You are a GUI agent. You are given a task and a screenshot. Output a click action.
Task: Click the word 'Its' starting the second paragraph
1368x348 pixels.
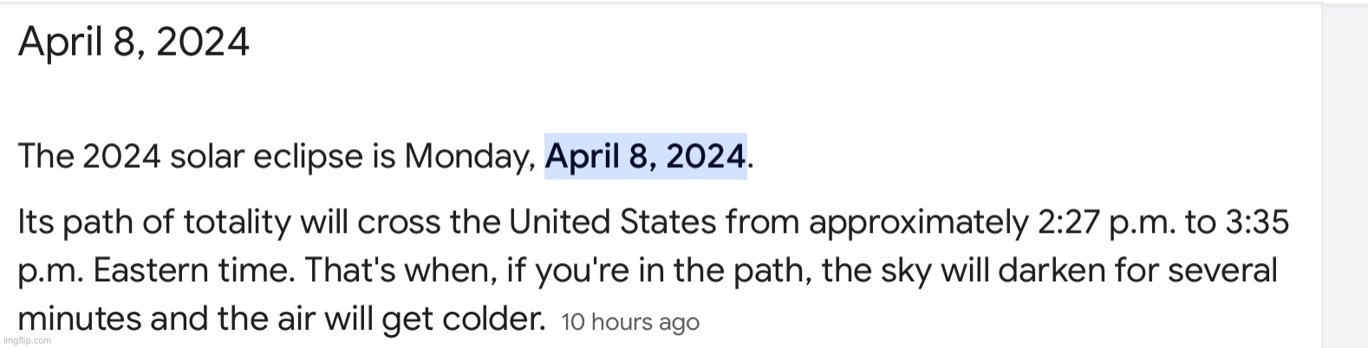coord(36,223)
